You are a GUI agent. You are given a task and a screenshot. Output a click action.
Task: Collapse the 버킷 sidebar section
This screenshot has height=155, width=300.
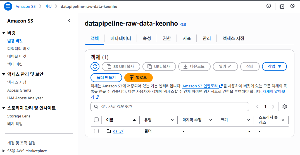click(4, 33)
